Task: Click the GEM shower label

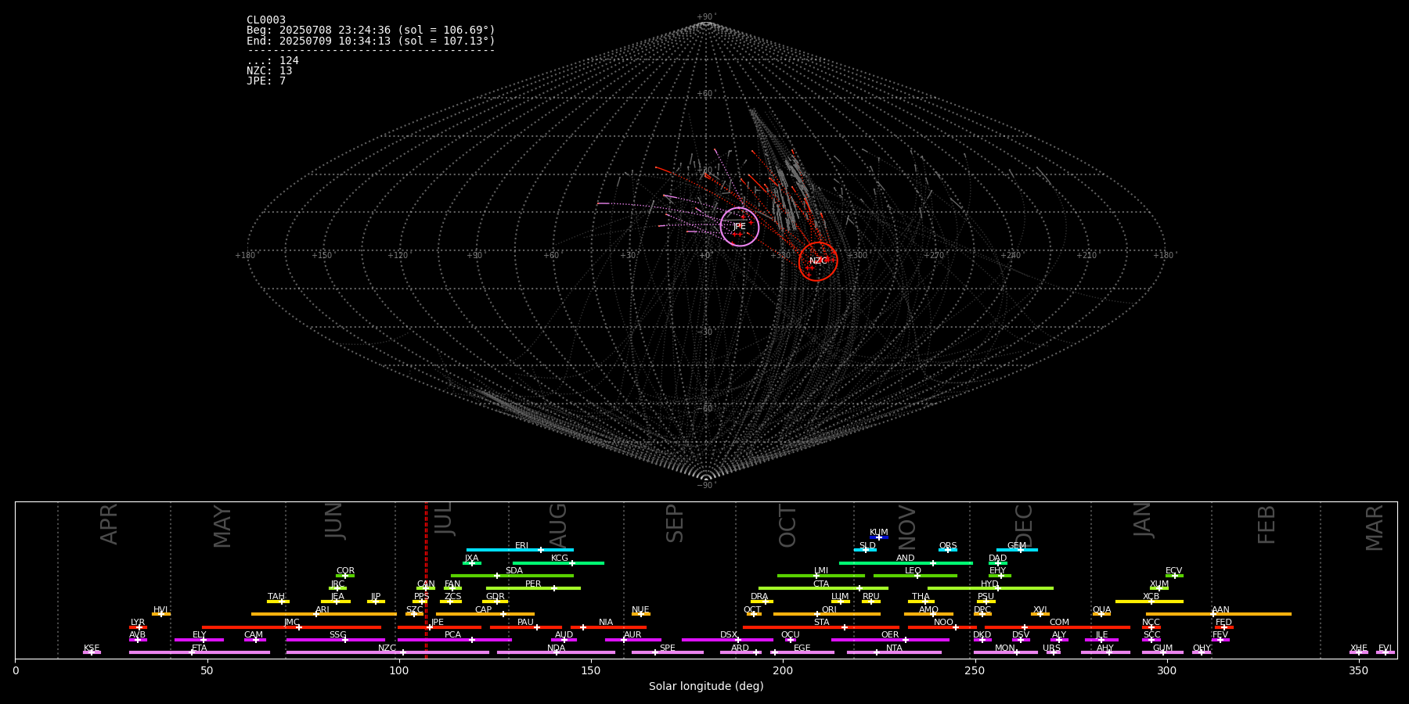Action: (1017, 546)
